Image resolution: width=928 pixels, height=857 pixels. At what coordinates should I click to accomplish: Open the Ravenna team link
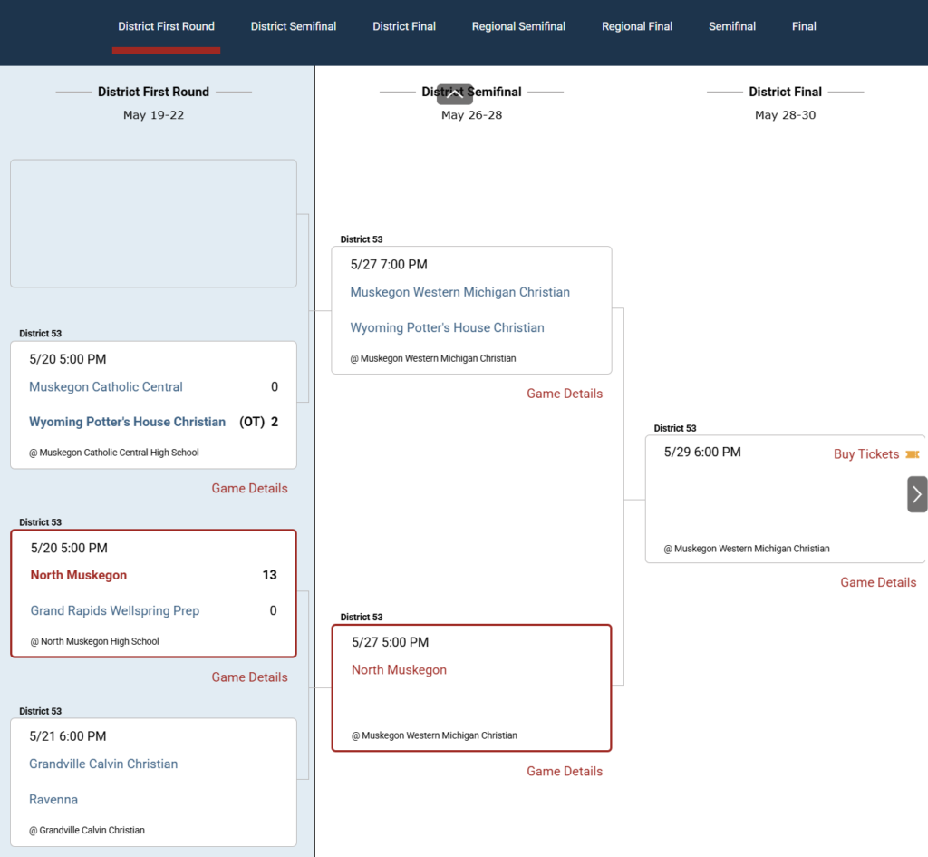tap(53, 800)
